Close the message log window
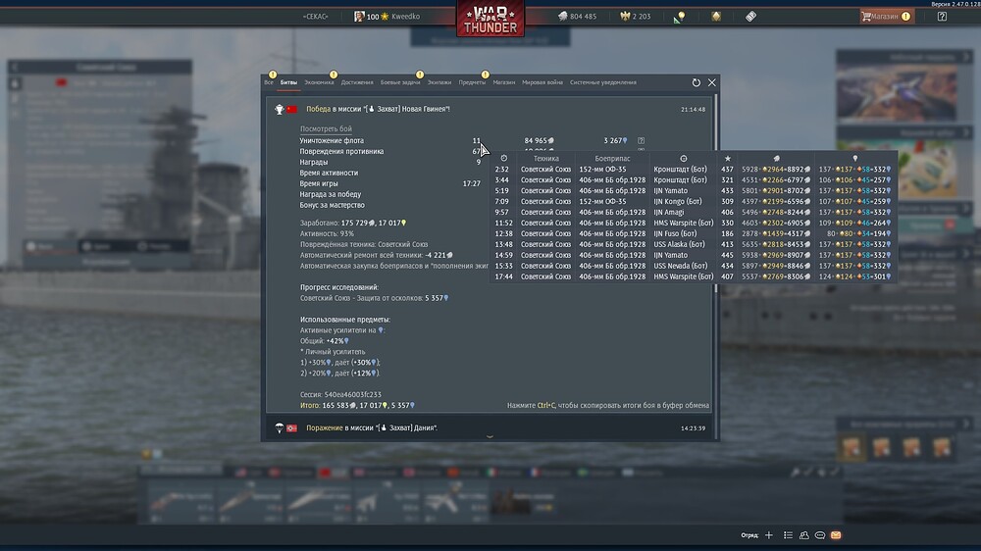981x551 pixels. tap(712, 82)
